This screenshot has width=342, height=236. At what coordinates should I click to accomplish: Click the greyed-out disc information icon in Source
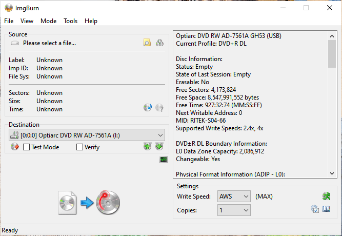coord(159,108)
